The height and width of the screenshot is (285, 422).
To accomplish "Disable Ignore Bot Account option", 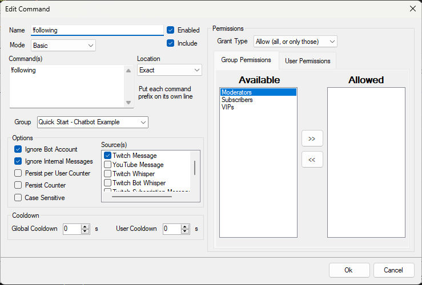I will coord(19,149).
